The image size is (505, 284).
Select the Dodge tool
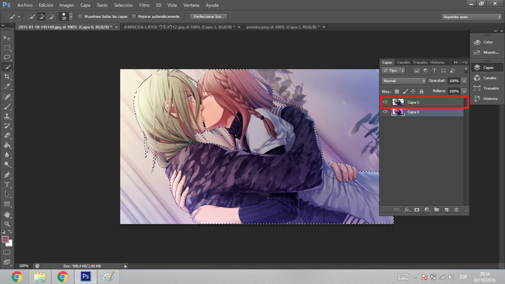click(7, 164)
